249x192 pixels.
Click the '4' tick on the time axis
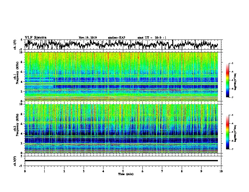click(103, 171)
